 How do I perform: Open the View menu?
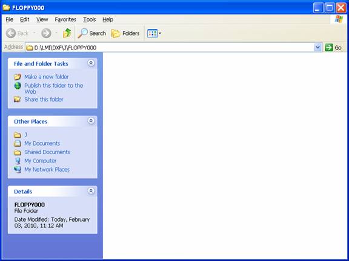click(42, 19)
